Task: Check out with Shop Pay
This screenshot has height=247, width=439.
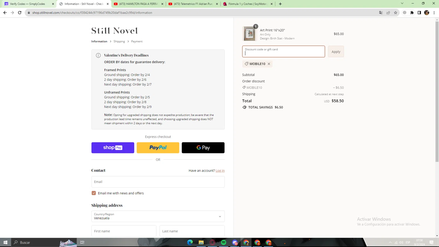Action: [113, 148]
